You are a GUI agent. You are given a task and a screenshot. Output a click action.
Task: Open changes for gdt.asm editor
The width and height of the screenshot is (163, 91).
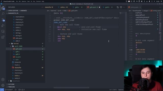tap(118, 7)
